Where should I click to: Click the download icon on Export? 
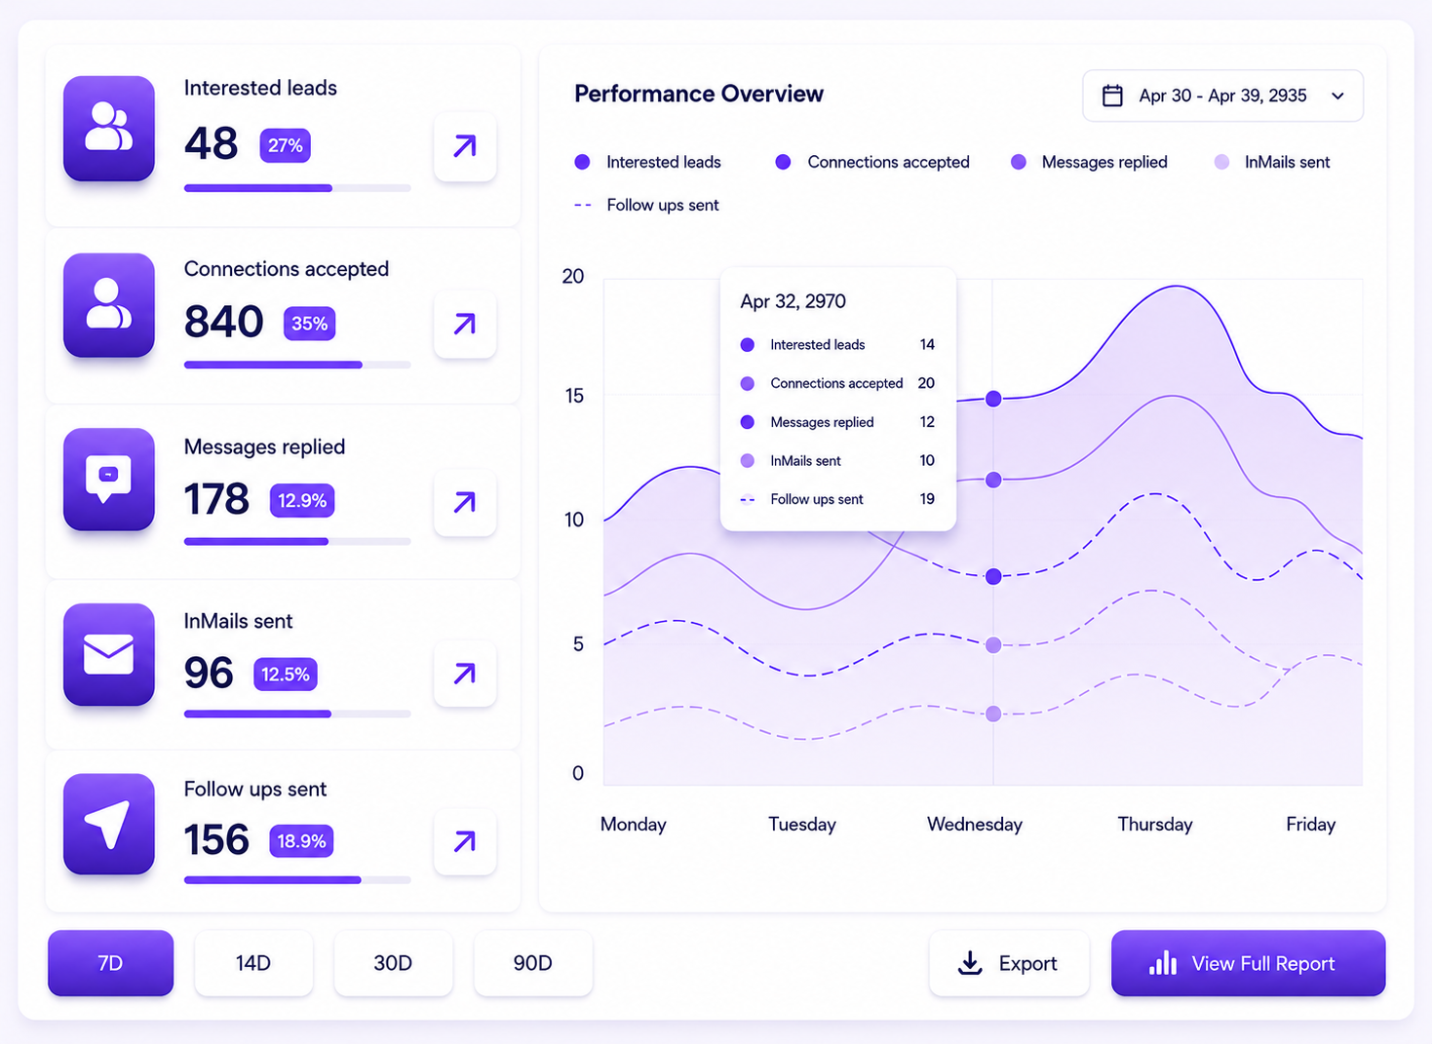(x=970, y=963)
